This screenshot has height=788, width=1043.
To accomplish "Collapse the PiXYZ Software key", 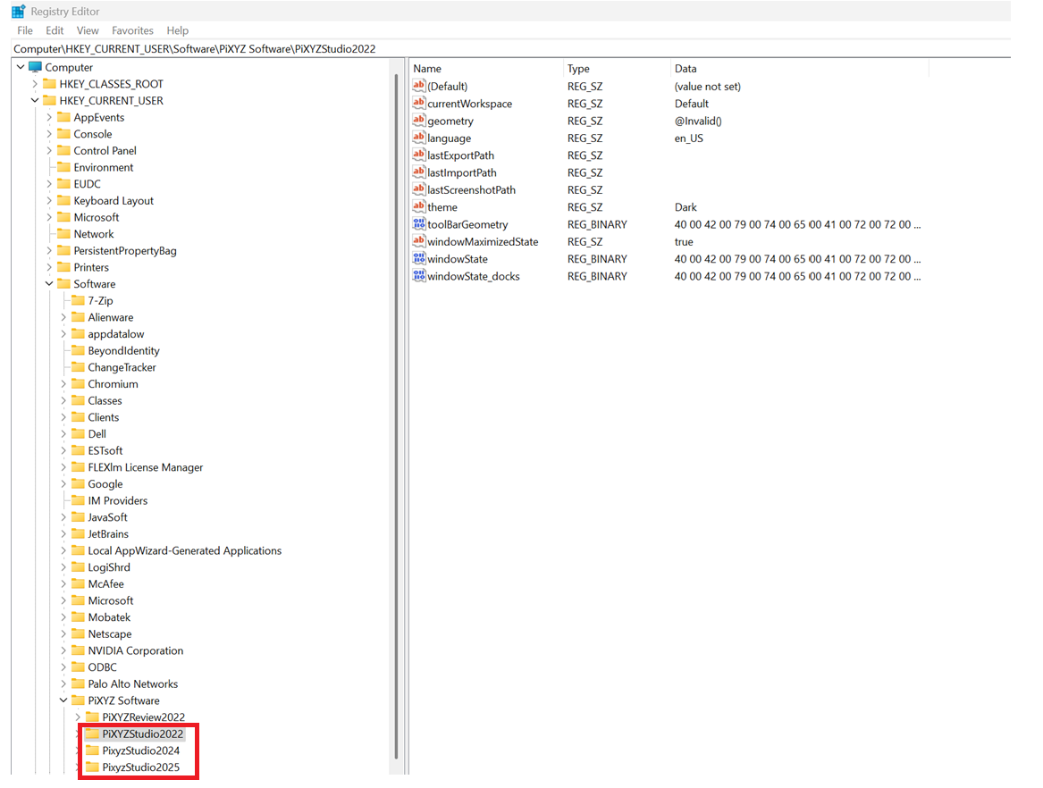I will pos(63,700).
